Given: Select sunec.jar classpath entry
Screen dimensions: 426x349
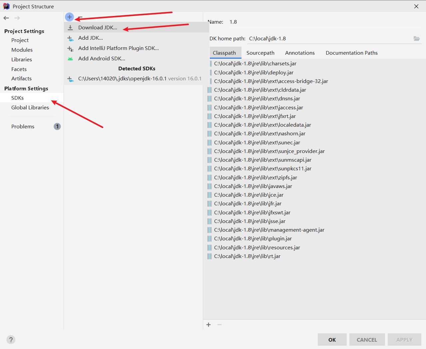Looking at the screenshot, I should click(257, 143).
